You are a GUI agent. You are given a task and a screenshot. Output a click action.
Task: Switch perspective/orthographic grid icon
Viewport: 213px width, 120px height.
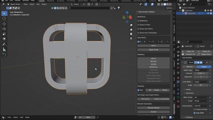(x=131, y=38)
